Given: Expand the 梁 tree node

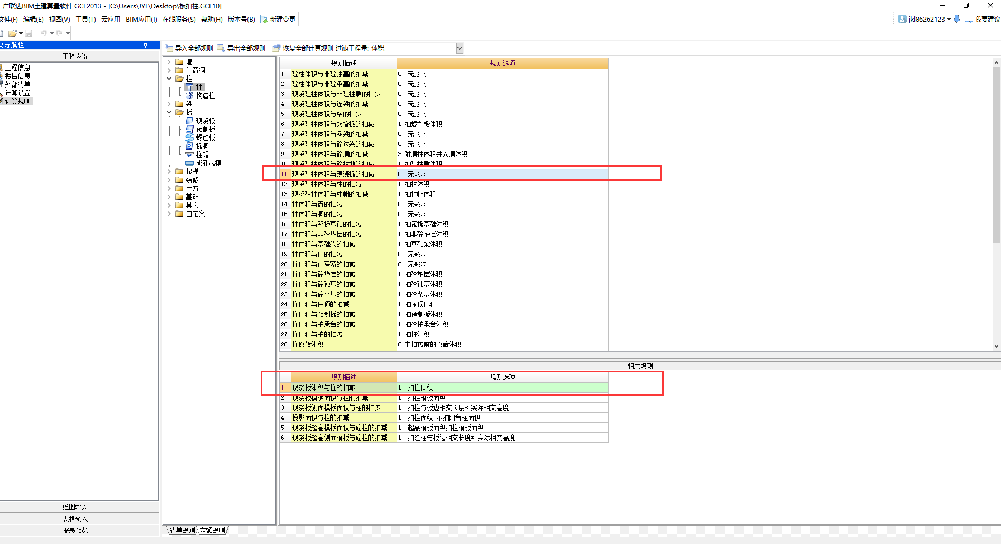Looking at the screenshot, I should [169, 104].
